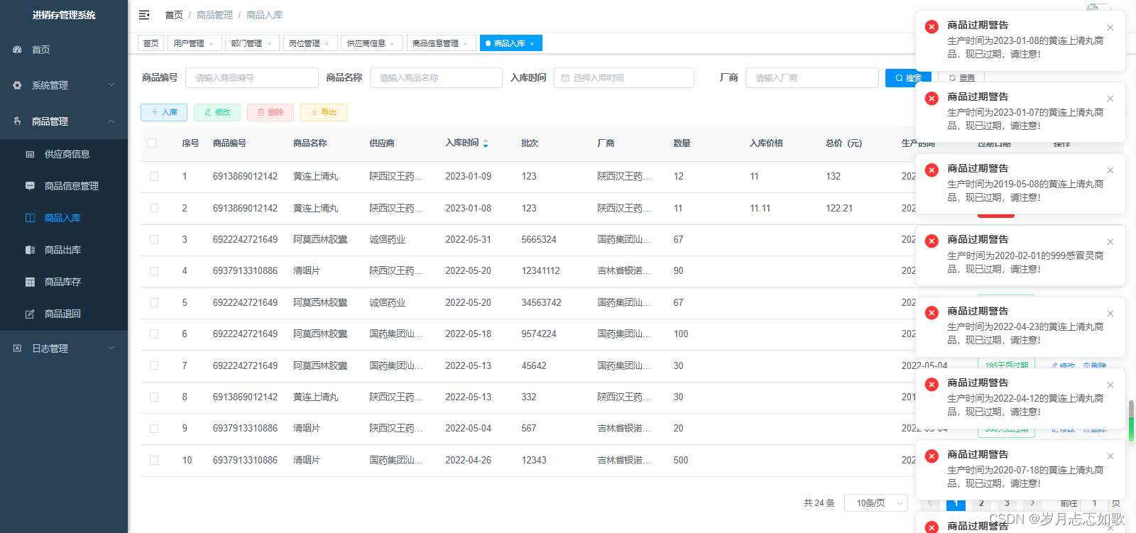Click the red 删除 button
The height and width of the screenshot is (533, 1136).
271,112
